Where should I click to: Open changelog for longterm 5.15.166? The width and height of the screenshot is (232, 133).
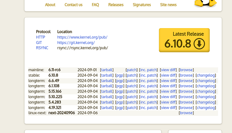[206, 91]
